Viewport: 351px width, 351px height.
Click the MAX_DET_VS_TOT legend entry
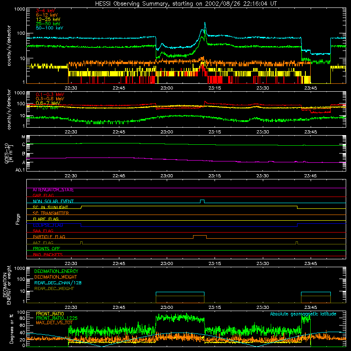[x=54, y=322]
